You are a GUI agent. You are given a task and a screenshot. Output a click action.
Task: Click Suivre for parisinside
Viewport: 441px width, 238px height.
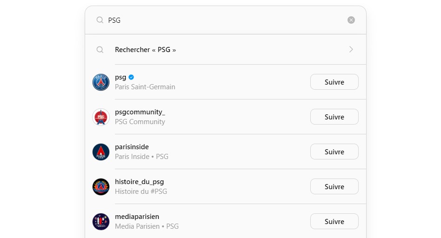[x=334, y=152]
